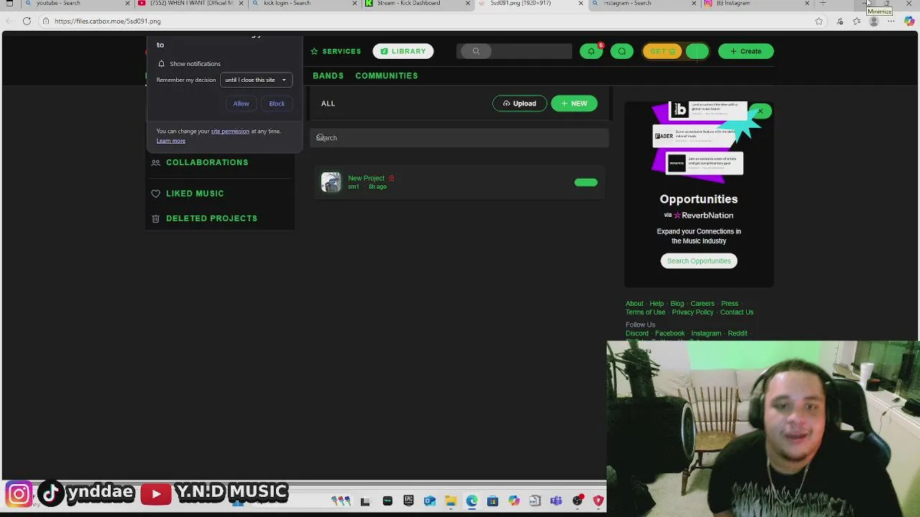920x517 pixels.
Task: Click the Create button
Action: point(745,51)
